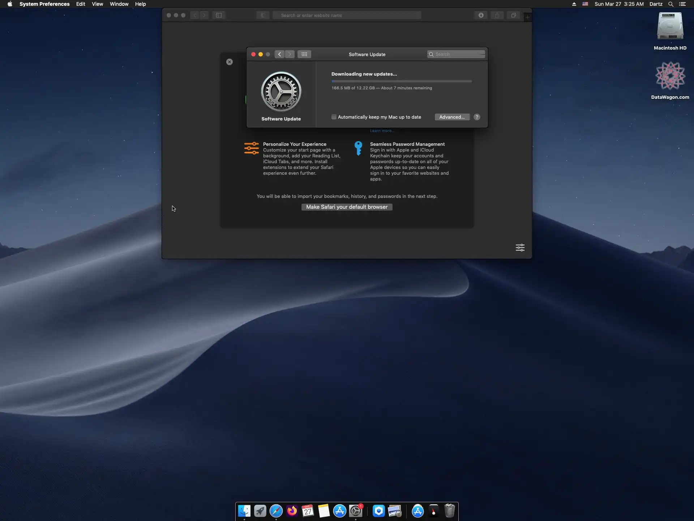Click the Advanced... button
Image resolution: width=694 pixels, height=521 pixels.
pyautogui.click(x=452, y=117)
